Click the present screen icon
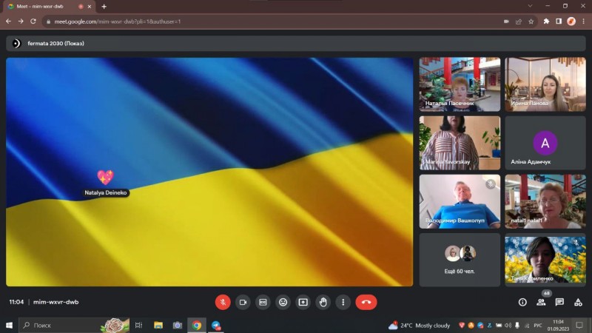The image size is (592, 333). point(303,302)
